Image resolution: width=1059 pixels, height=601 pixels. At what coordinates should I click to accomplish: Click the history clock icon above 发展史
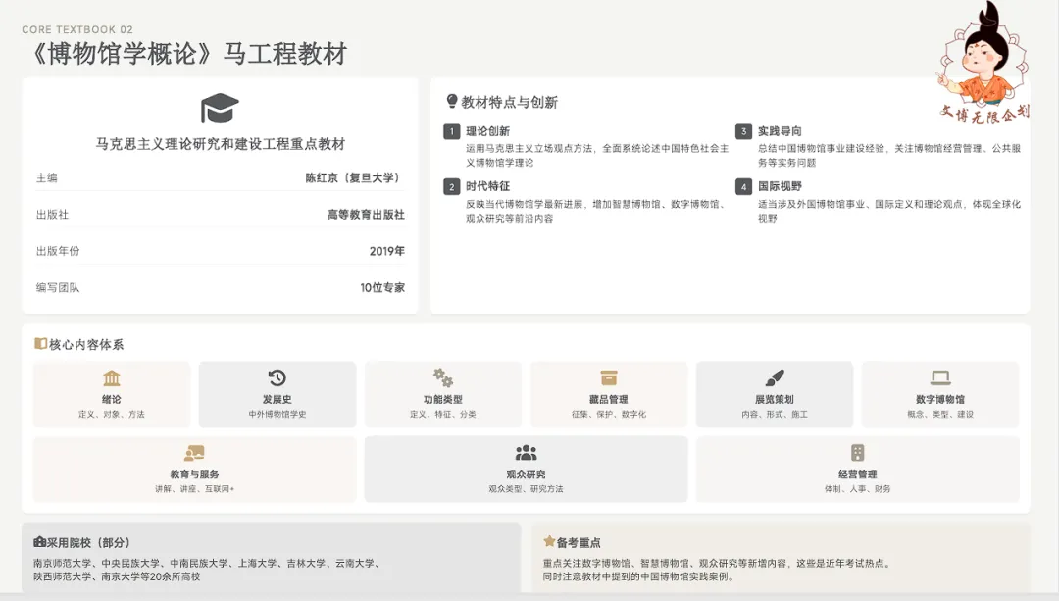[x=277, y=377]
